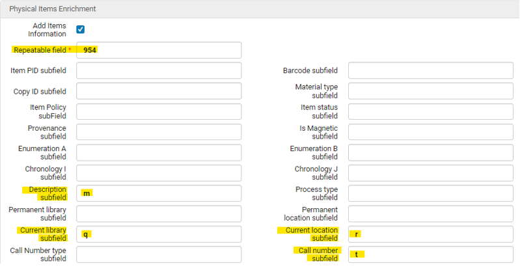
Task: Uncheck the Add Items Information checkbox
Action: point(81,29)
